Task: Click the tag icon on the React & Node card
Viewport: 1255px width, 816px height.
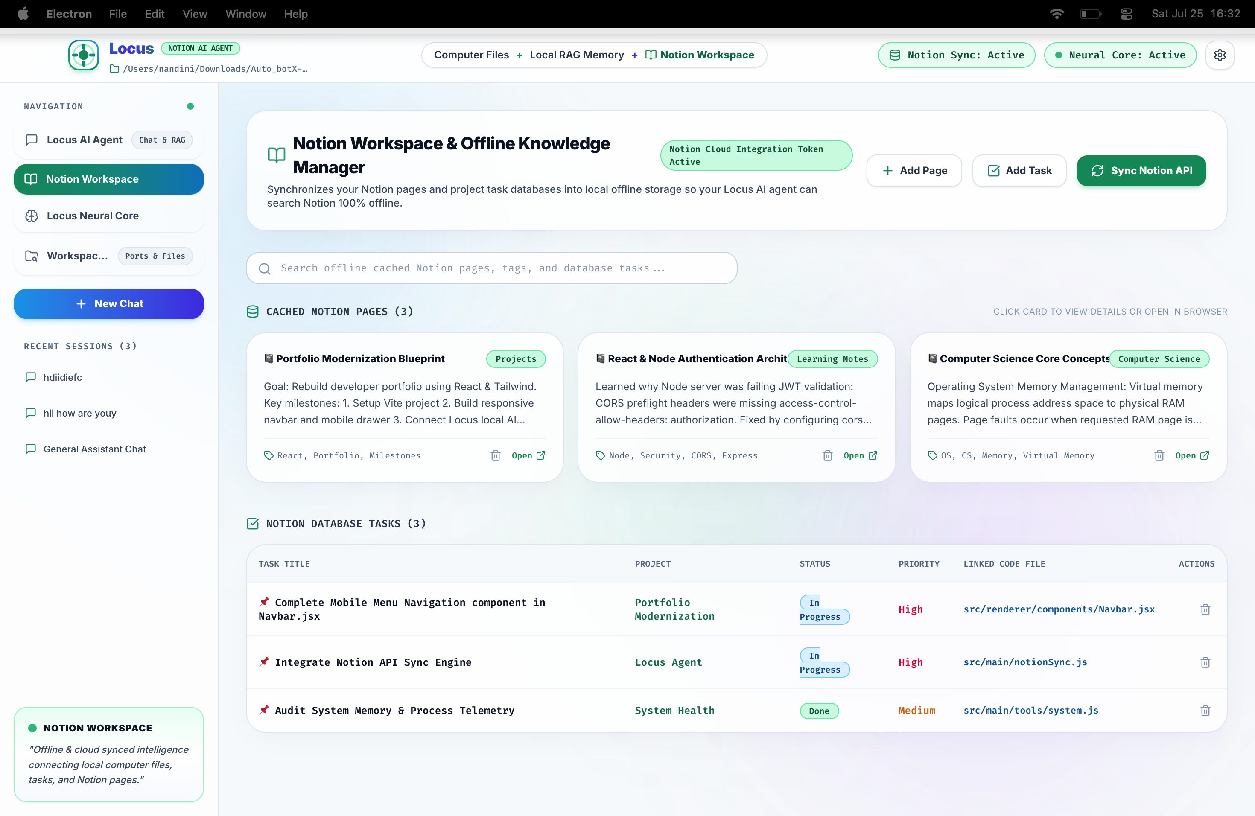Action: 601,455
